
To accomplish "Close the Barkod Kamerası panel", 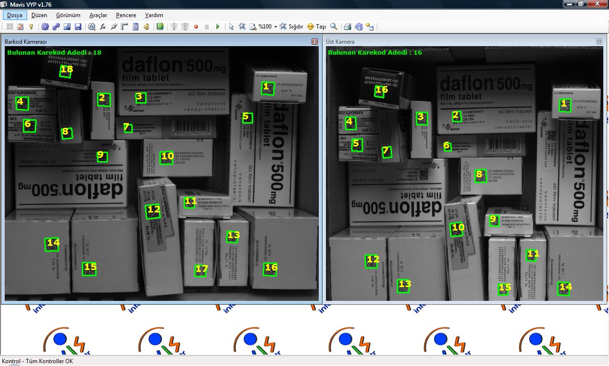I will 314,42.
